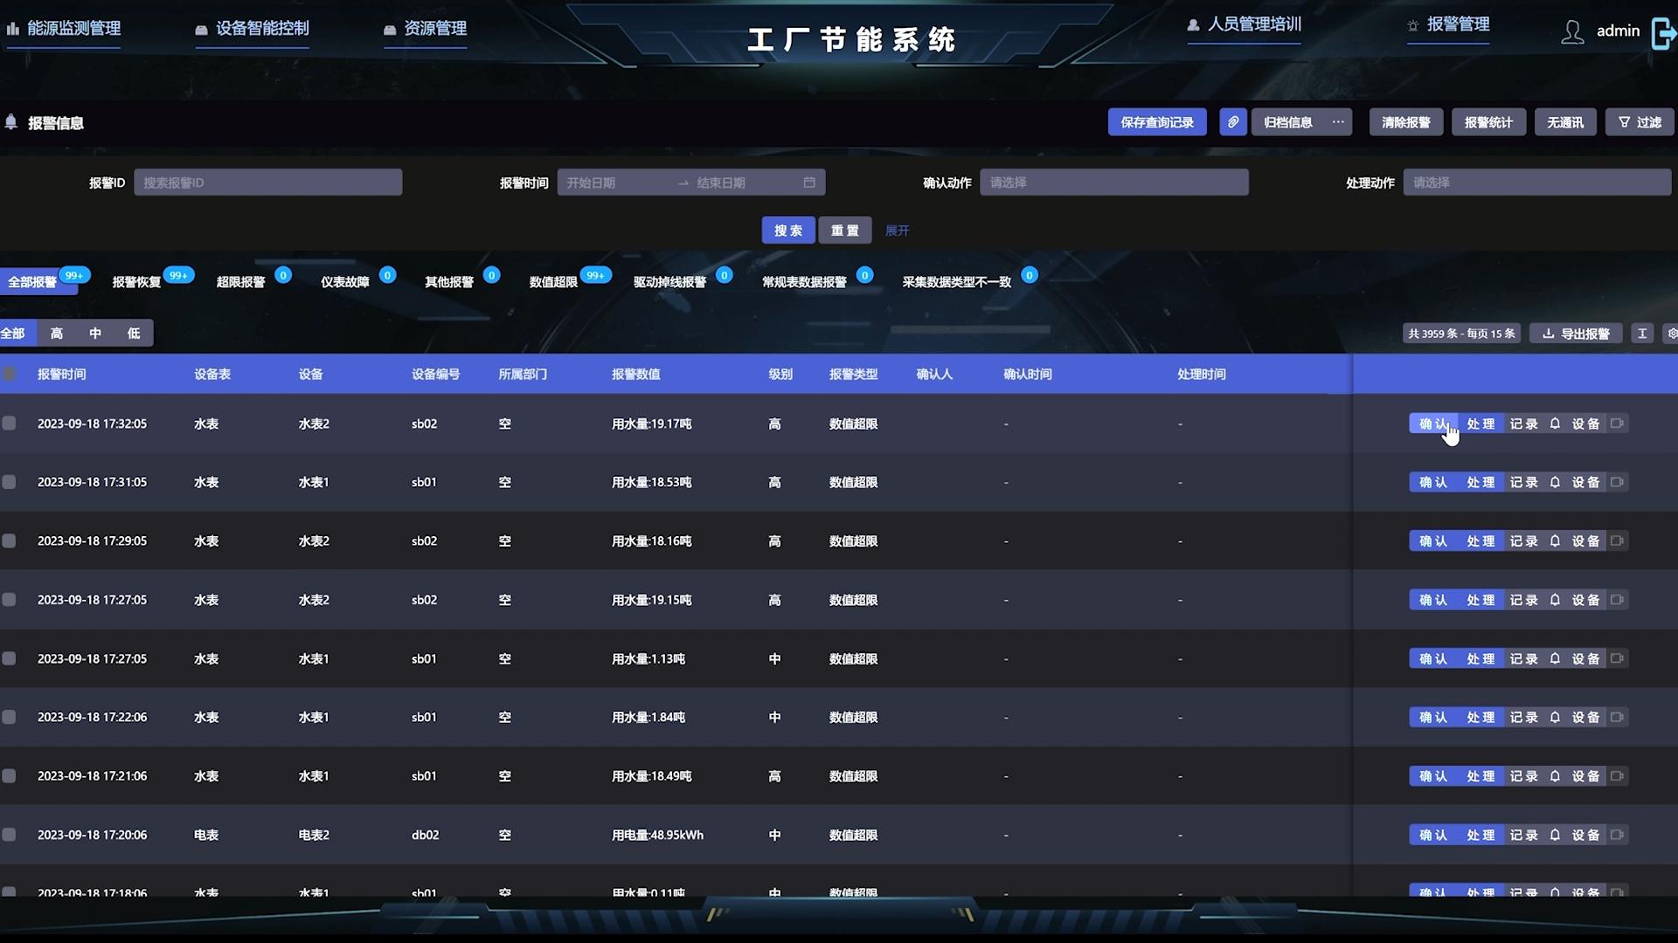1678x943 pixels.
Task: Filter by 中 severity level
Action: point(95,333)
